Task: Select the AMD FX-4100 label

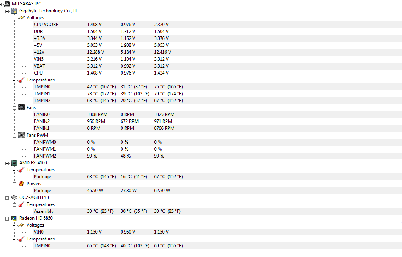Action: point(33,163)
